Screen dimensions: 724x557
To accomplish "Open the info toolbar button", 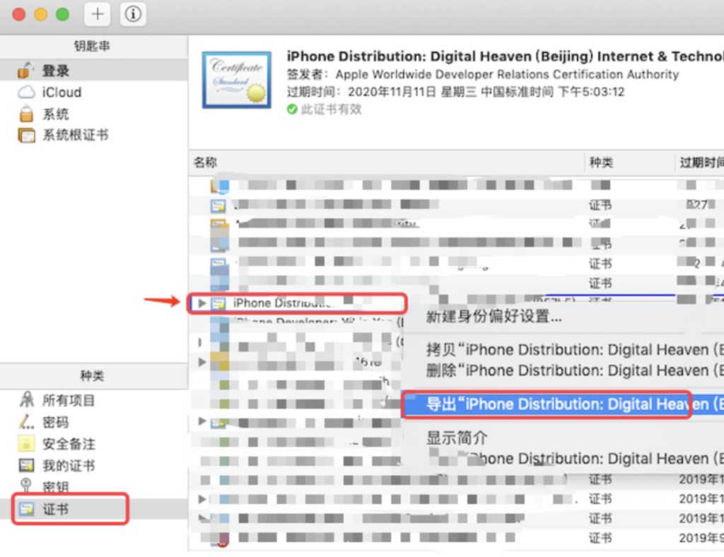I will 133,14.
